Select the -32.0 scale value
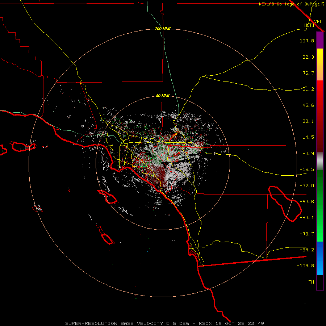Screen dimensions: 326x326 pyautogui.click(x=307, y=186)
